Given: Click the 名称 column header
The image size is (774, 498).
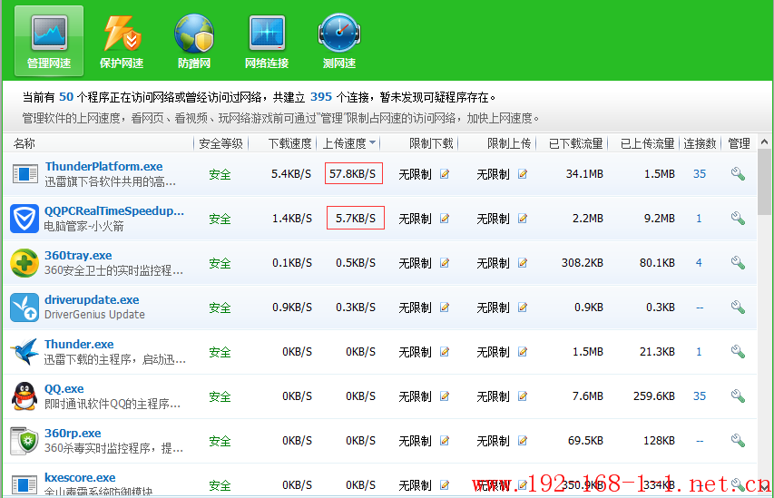Looking at the screenshot, I should point(24,143).
